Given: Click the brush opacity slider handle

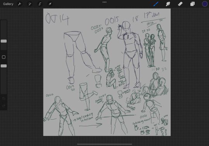Looking at the screenshot, I should click(x=4, y=66).
